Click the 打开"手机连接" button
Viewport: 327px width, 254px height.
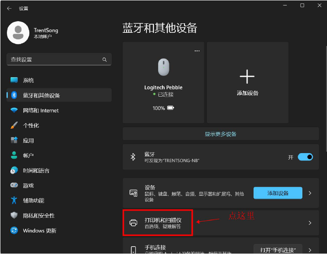278,249
